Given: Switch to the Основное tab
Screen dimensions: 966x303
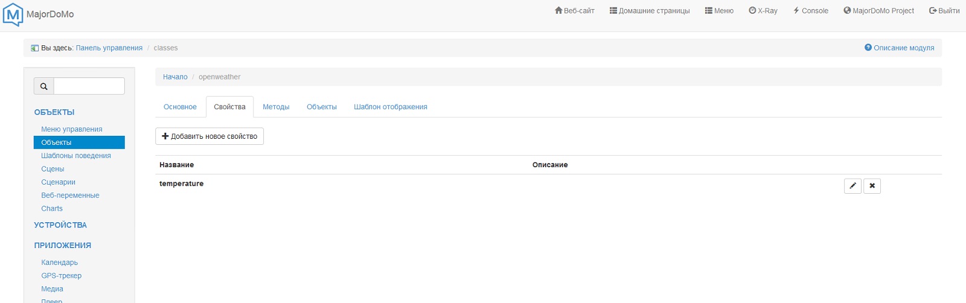Looking at the screenshot, I should 180,107.
